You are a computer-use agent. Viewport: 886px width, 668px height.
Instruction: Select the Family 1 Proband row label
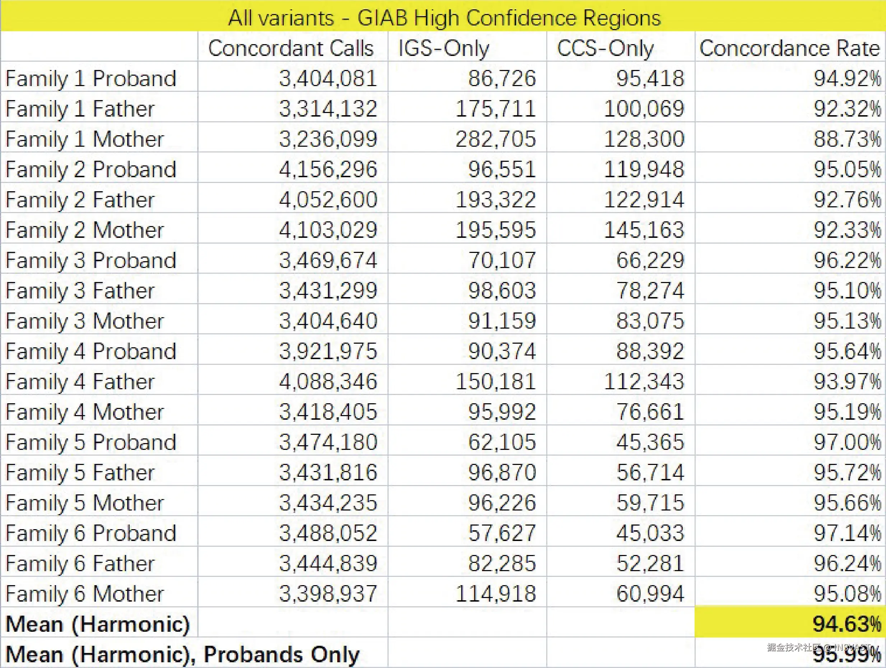pos(91,79)
